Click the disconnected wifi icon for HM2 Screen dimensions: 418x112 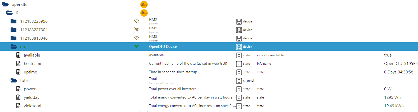pyautogui.click(x=137, y=21)
